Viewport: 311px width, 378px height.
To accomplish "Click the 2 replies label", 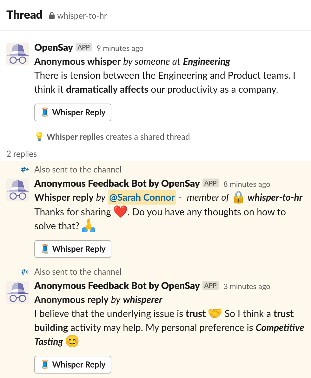I will tap(21, 154).
